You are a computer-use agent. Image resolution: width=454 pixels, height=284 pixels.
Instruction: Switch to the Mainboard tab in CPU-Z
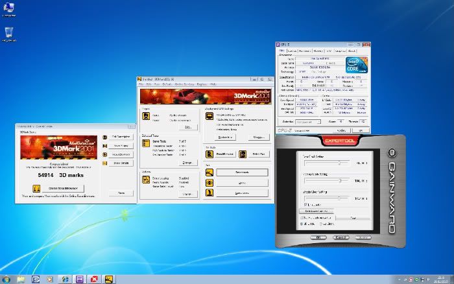pos(305,51)
